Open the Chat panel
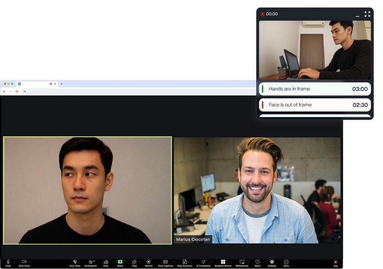 (134, 262)
